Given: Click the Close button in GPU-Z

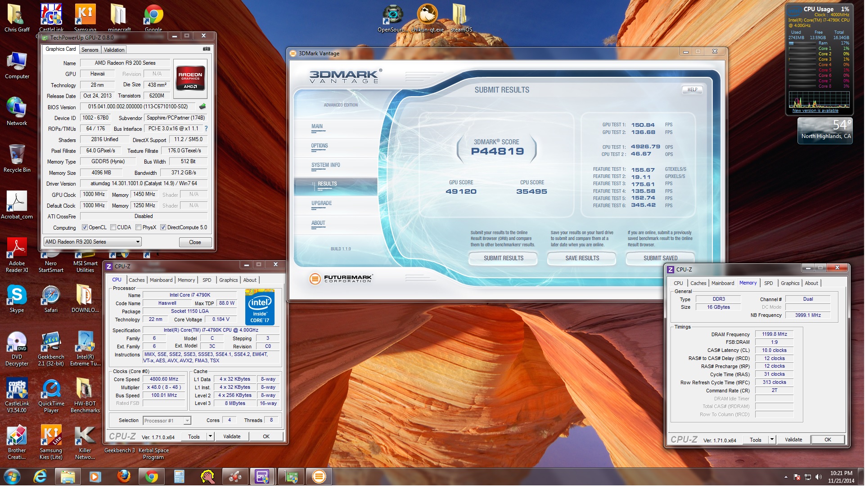Looking at the screenshot, I should coord(195,242).
